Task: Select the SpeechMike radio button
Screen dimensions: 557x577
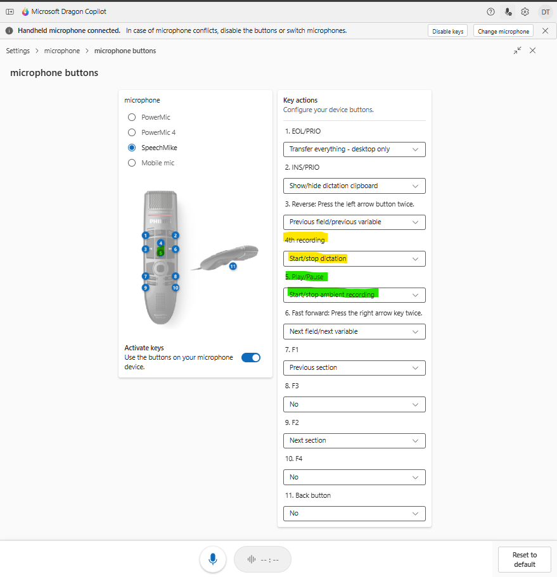Action: pos(131,148)
